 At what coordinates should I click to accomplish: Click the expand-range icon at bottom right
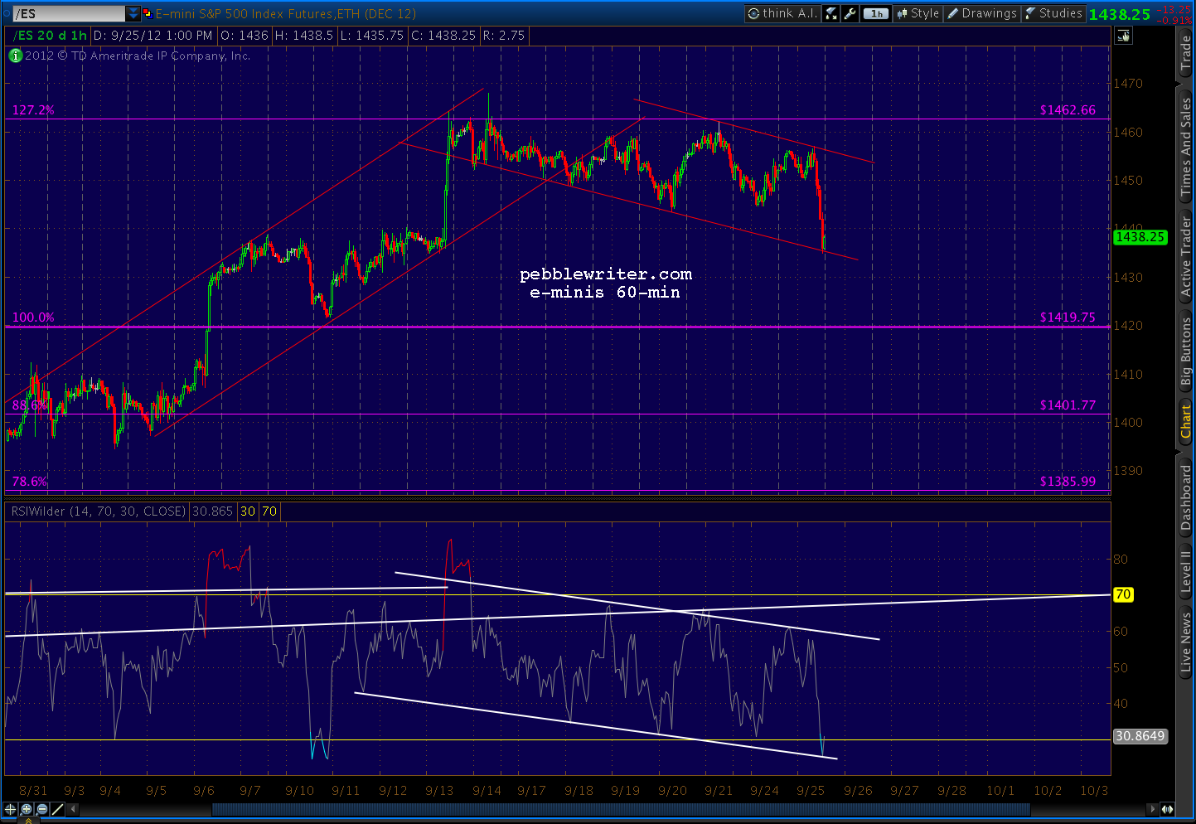(1167, 809)
